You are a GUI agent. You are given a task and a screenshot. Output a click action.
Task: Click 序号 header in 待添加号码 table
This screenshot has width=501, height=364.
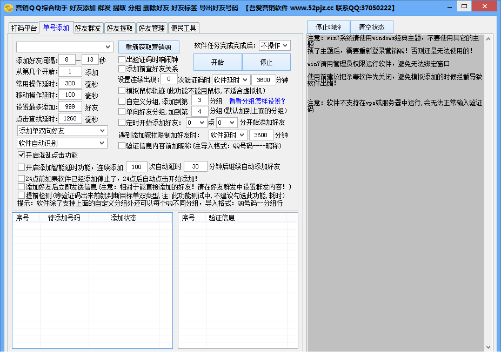point(26,218)
